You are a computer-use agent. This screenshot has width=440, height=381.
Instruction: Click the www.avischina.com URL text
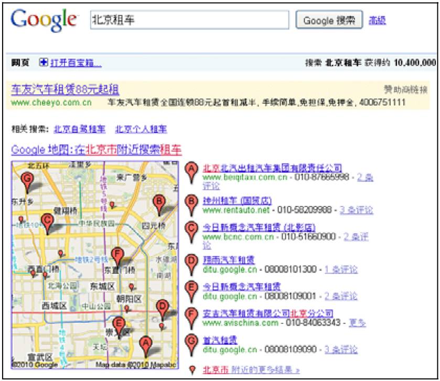[241, 323]
